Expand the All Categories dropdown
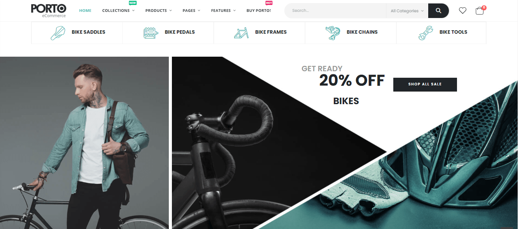This screenshot has width=518, height=229. 407,11
